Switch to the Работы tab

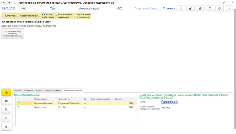coord(39,90)
